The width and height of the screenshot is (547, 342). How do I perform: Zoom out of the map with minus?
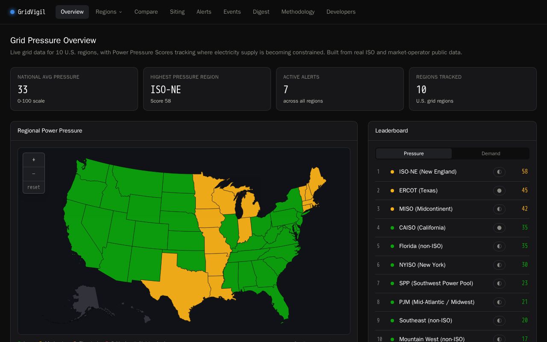[34, 174]
